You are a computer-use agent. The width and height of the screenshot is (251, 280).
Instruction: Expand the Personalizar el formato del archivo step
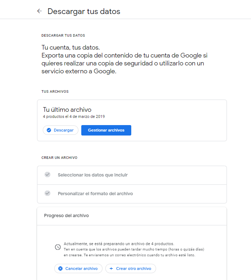(x=95, y=194)
